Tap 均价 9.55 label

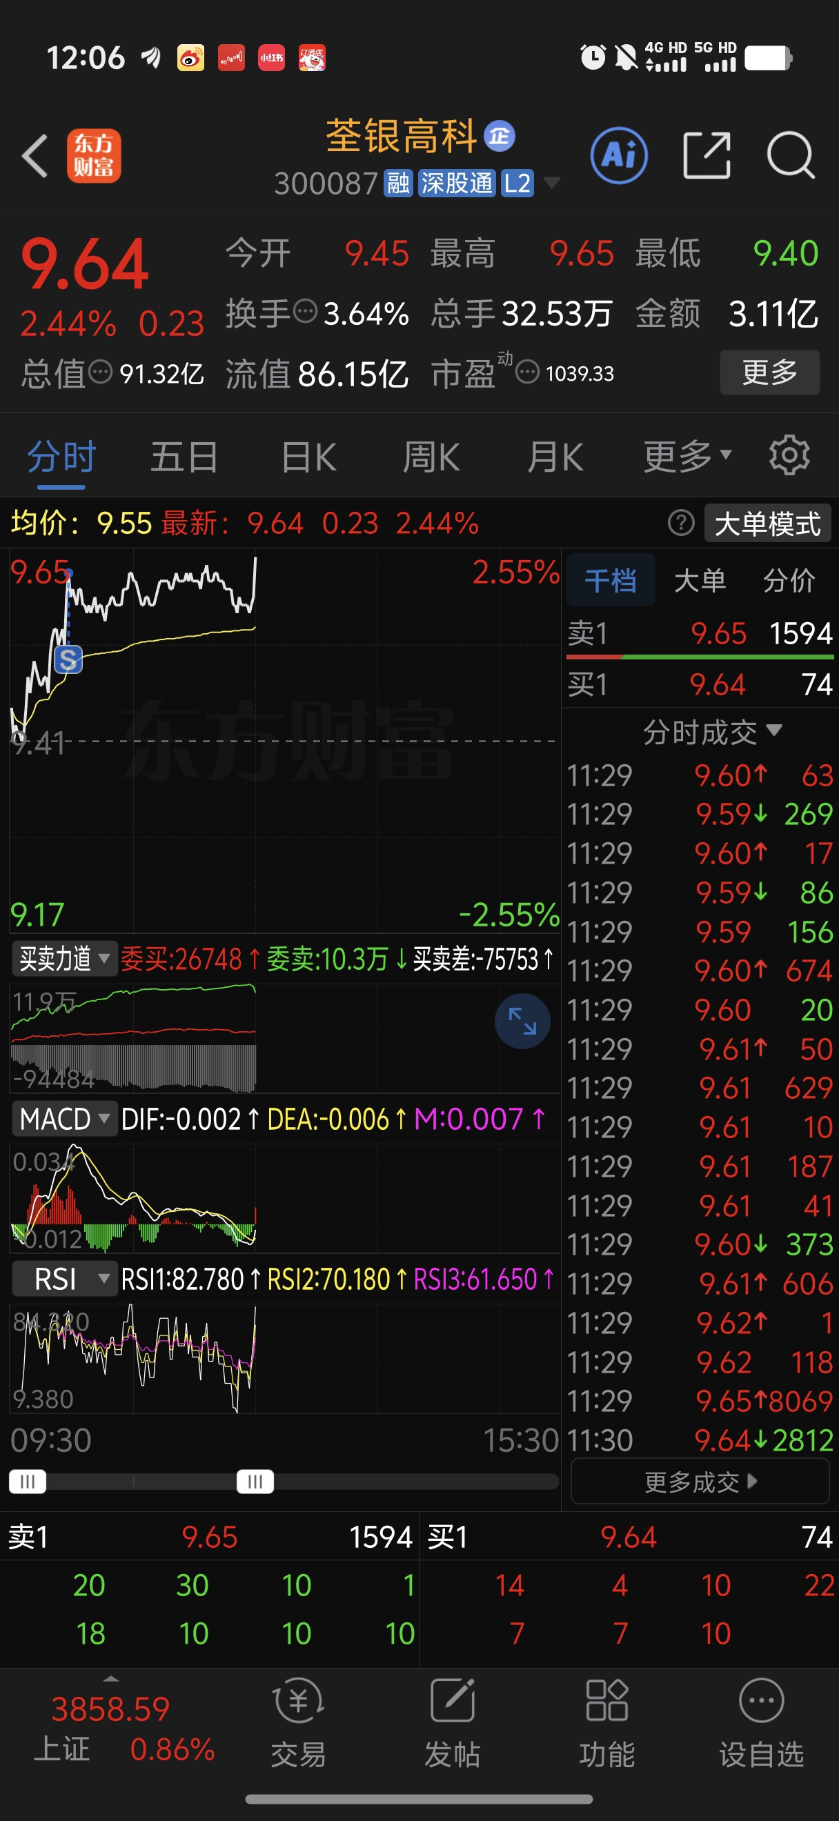pyautogui.click(x=81, y=523)
